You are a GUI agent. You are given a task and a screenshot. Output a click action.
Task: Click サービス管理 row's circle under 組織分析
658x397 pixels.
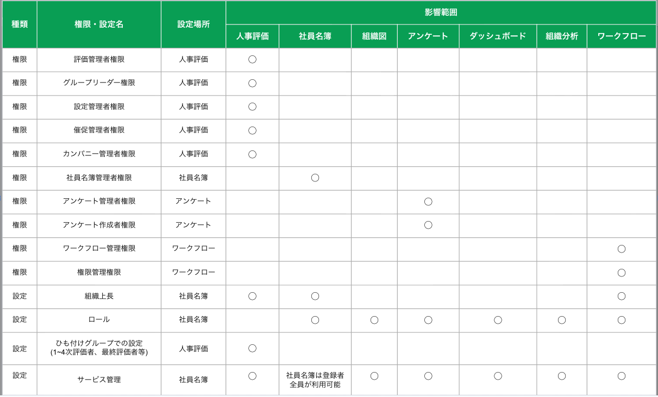[x=562, y=376]
